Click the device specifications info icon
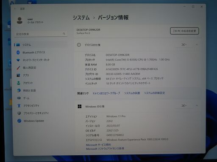Viewport: 217px width, 162px height. tap(79, 45)
